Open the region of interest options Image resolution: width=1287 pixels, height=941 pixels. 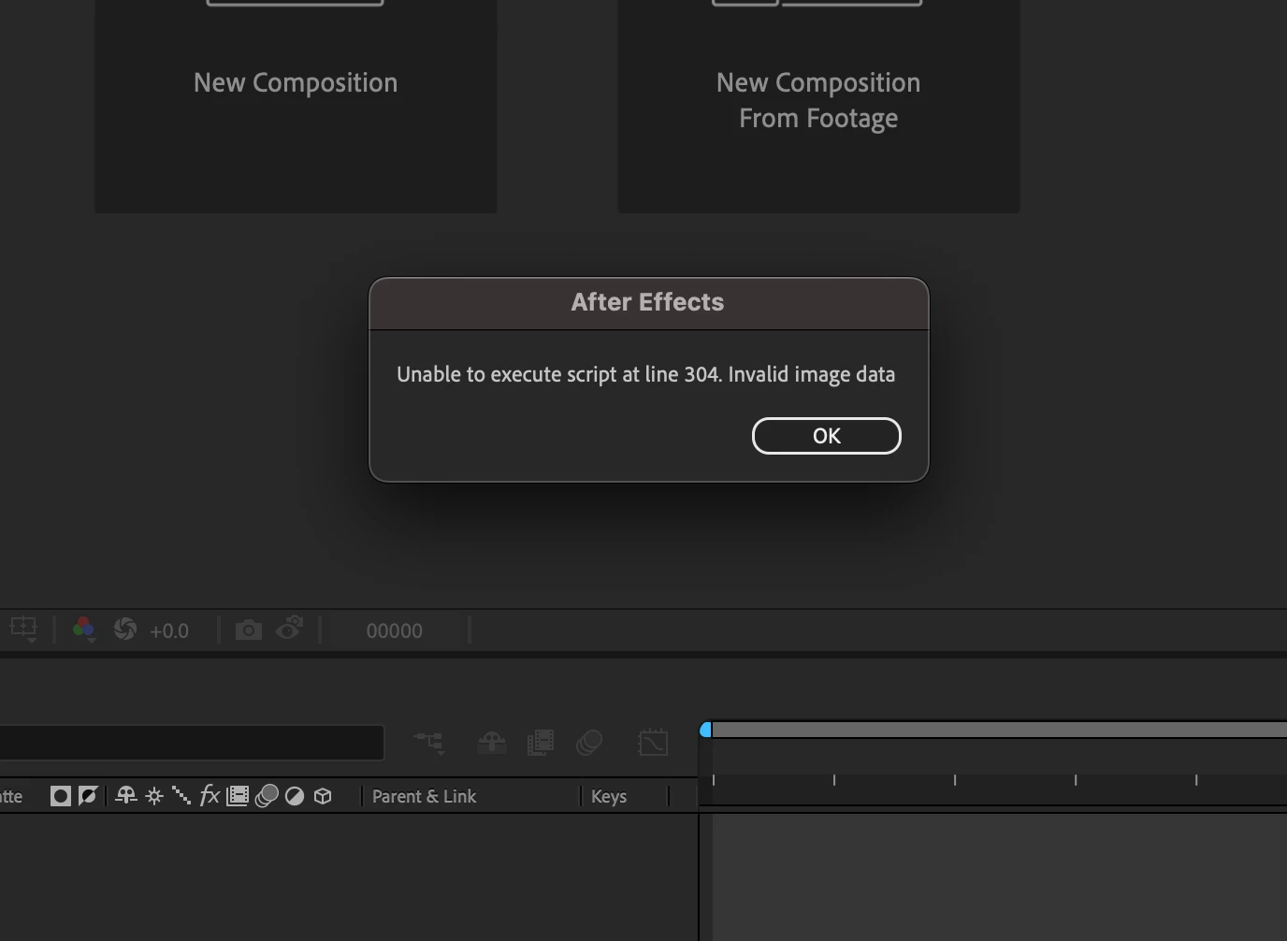click(23, 630)
